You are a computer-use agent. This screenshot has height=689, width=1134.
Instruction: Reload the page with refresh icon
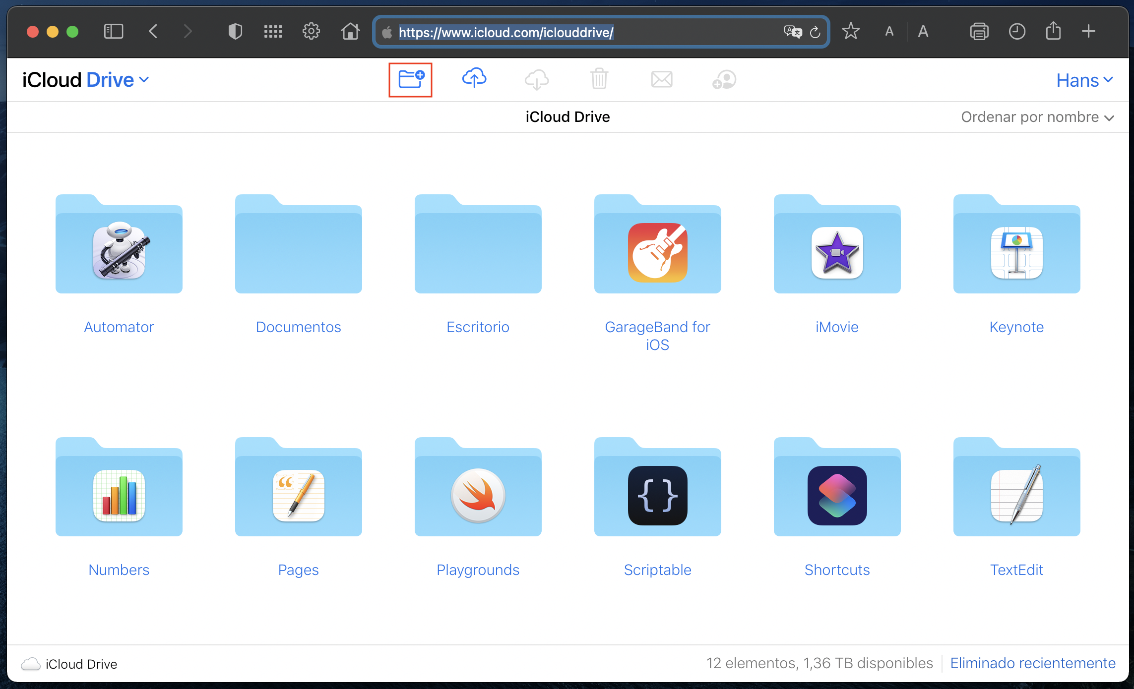pyautogui.click(x=815, y=32)
